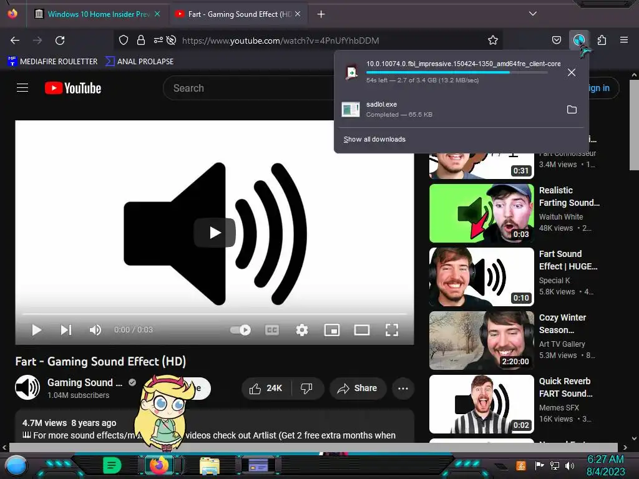Open the second bookmark in bookmarks toolbar
Screen dimensions: 639x479
click(139, 62)
